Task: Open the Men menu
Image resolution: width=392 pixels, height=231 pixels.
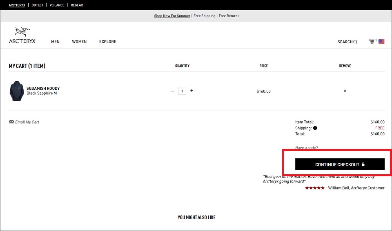Action: pos(55,42)
